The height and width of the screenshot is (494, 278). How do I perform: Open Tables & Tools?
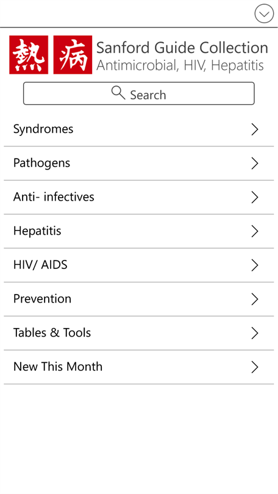click(x=139, y=333)
